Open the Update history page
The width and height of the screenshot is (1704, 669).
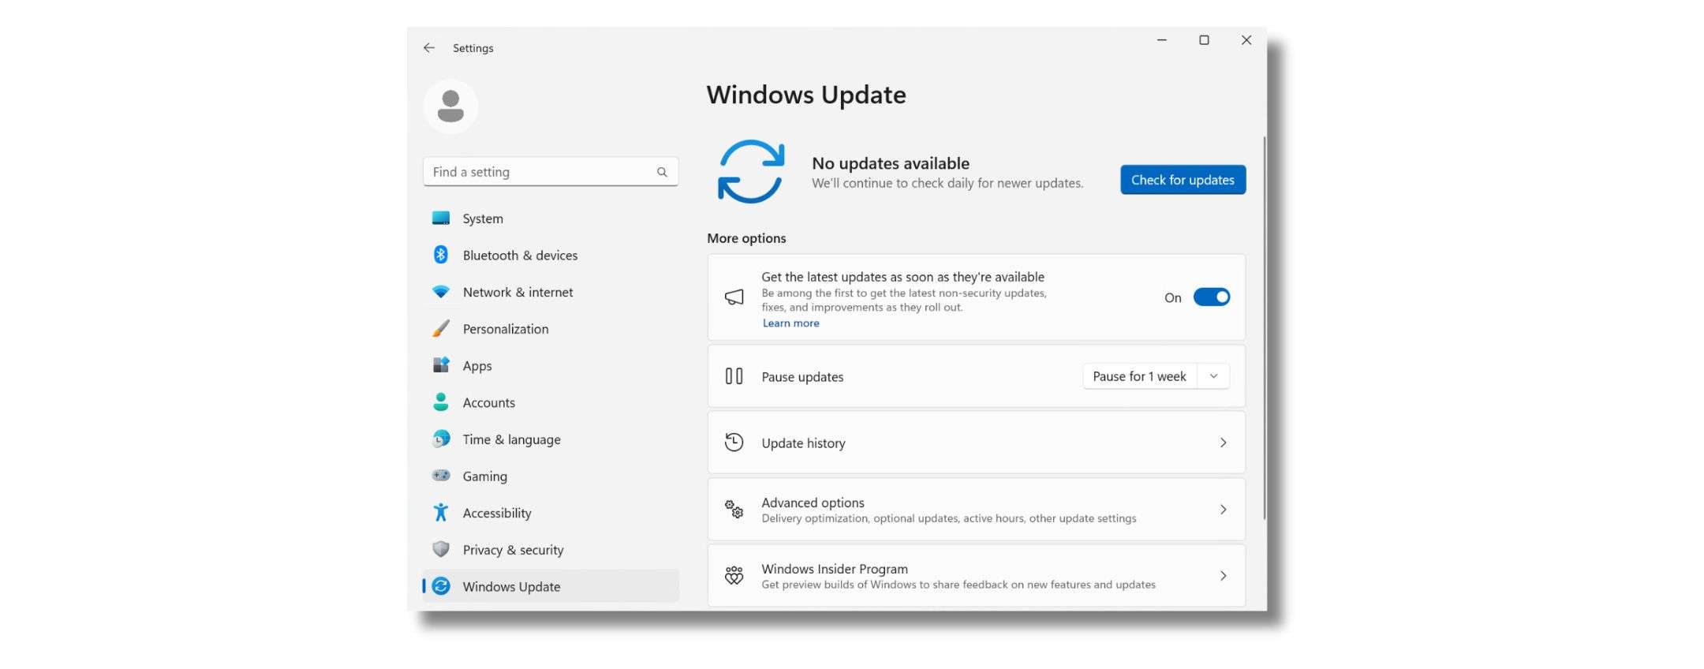point(976,443)
